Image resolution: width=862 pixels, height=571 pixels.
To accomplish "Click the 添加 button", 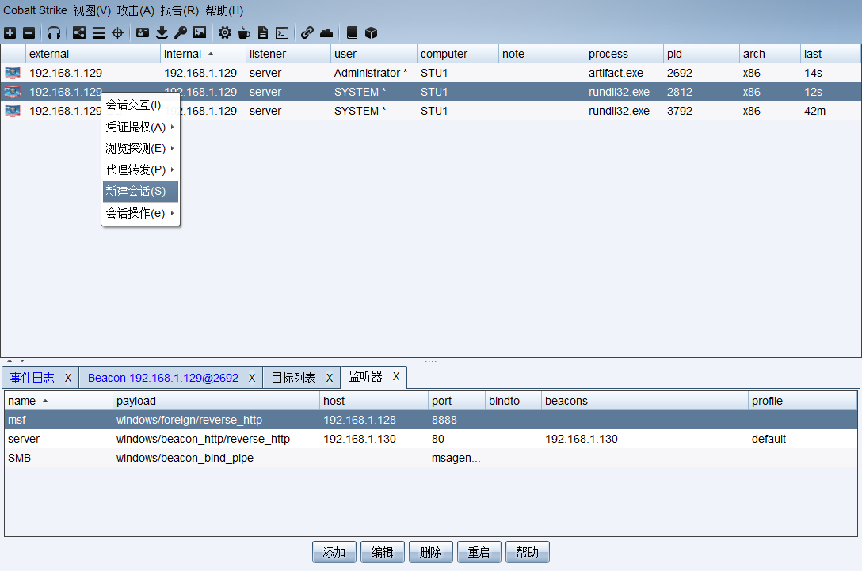I will [334, 552].
